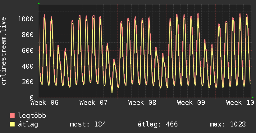Click the 200 y-axis value
Image resolution: width=256 pixels, height=133 pixels.
pos(28,82)
